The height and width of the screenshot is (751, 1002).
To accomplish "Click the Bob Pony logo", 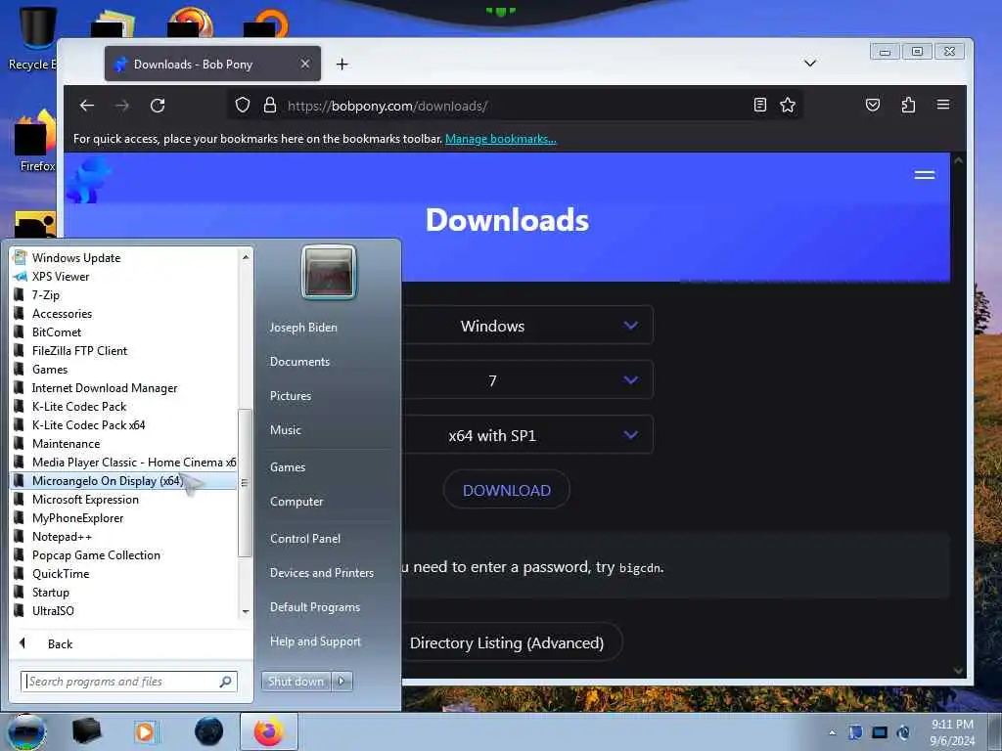I will (x=87, y=180).
